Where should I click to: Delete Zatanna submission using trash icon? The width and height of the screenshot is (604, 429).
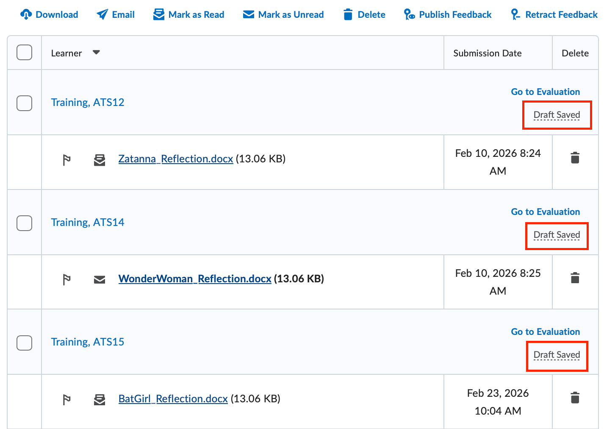575,158
